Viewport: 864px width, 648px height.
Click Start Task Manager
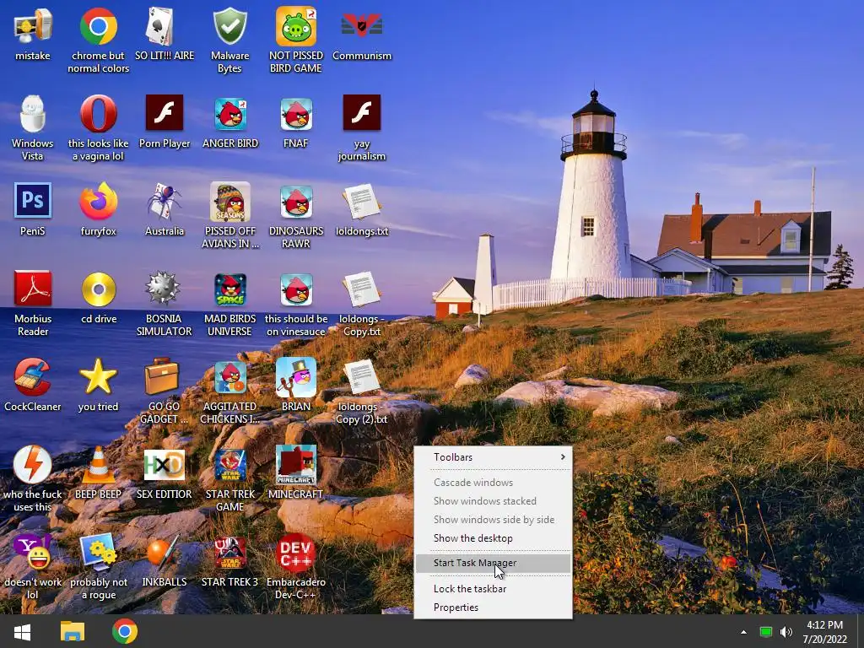493,563
